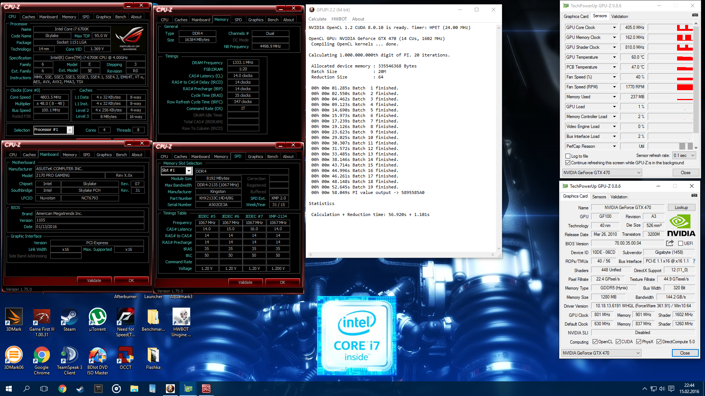Open the Windows Start menu
The image size is (705, 396).
pos(9,389)
